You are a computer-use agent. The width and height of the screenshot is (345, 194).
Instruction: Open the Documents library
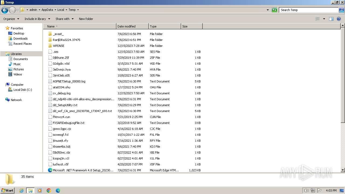(x=20, y=59)
